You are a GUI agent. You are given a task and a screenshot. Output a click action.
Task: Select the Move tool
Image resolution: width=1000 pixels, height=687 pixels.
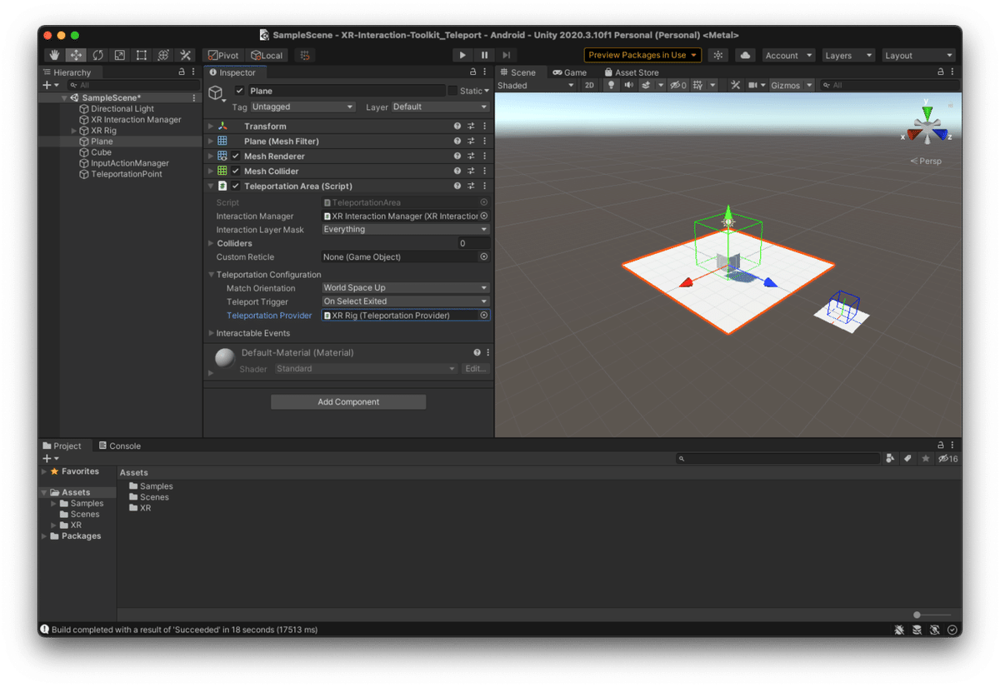coord(77,55)
